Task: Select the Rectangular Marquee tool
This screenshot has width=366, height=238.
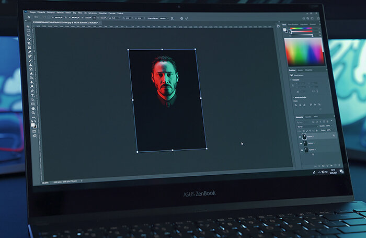Action: [x=28, y=31]
